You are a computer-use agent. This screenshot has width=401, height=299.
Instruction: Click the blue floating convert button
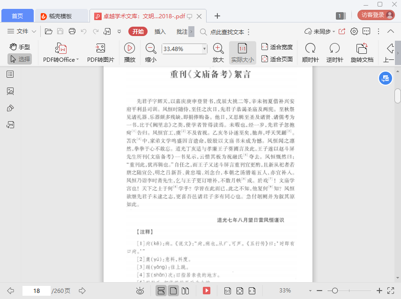coord(385,79)
